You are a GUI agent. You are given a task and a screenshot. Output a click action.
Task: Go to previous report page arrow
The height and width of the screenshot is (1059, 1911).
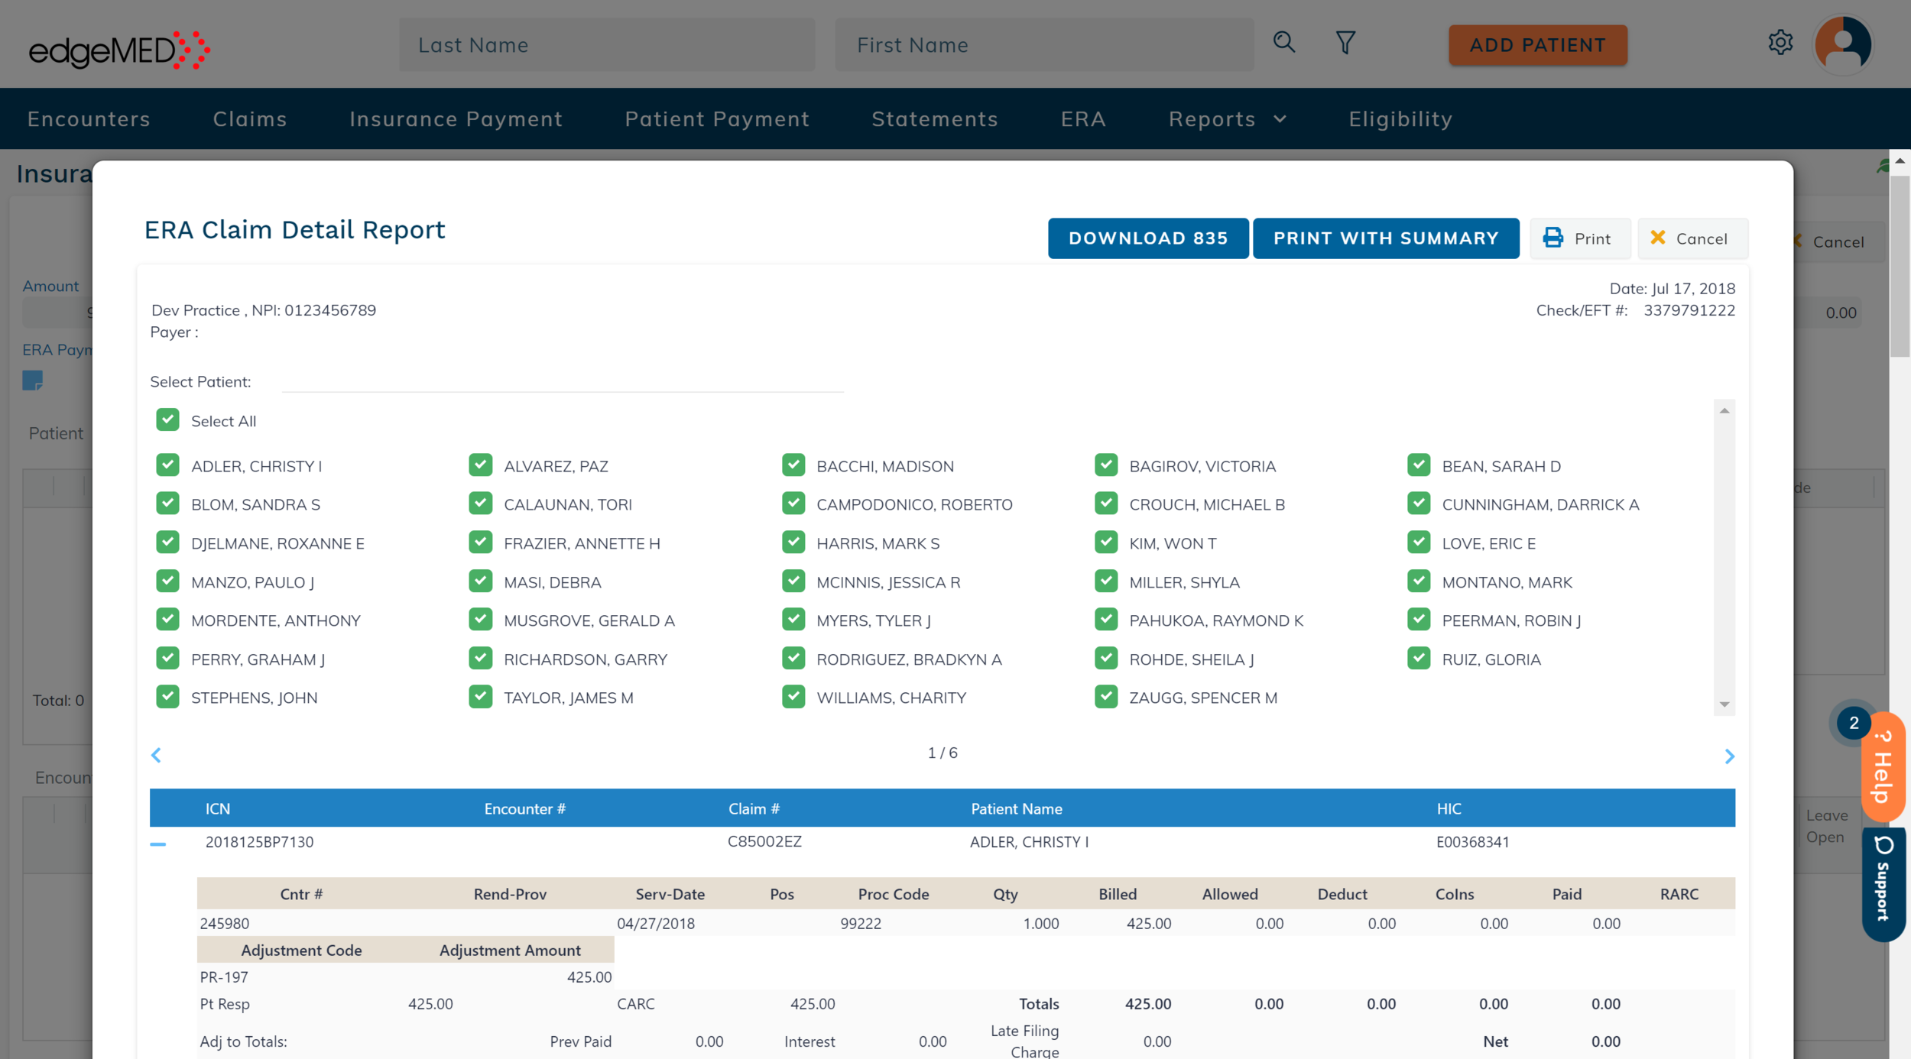[156, 755]
